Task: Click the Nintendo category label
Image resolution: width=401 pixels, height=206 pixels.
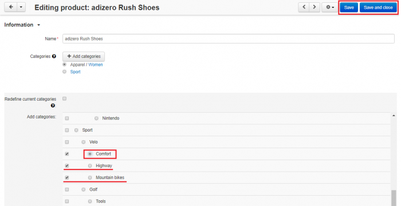Action: (111, 118)
